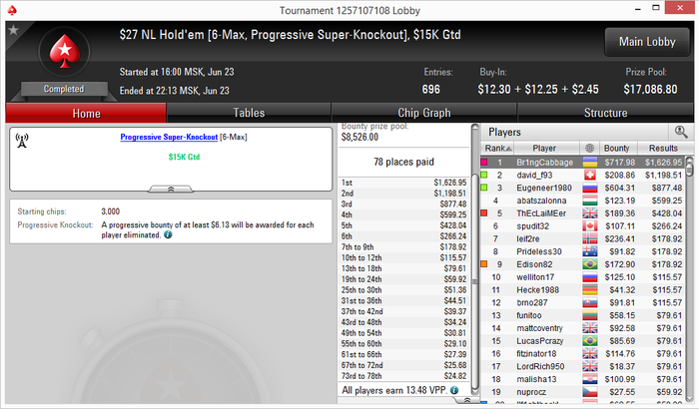
Task: Click the globe country column header icon
Action: pyautogui.click(x=589, y=148)
